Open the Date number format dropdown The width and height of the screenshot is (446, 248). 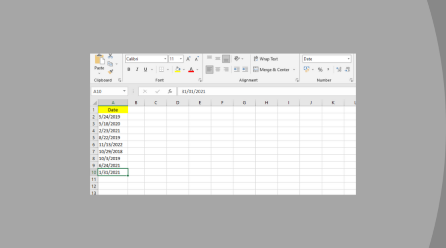tap(348, 59)
